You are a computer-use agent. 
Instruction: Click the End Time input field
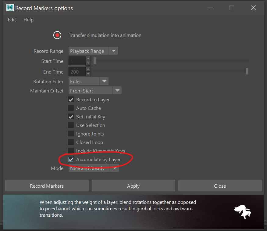click(77, 72)
